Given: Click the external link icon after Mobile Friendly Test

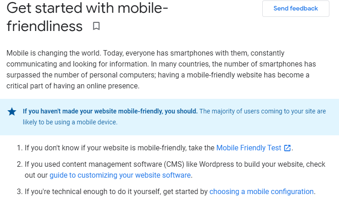Looking at the screenshot, I should tap(287, 148).
